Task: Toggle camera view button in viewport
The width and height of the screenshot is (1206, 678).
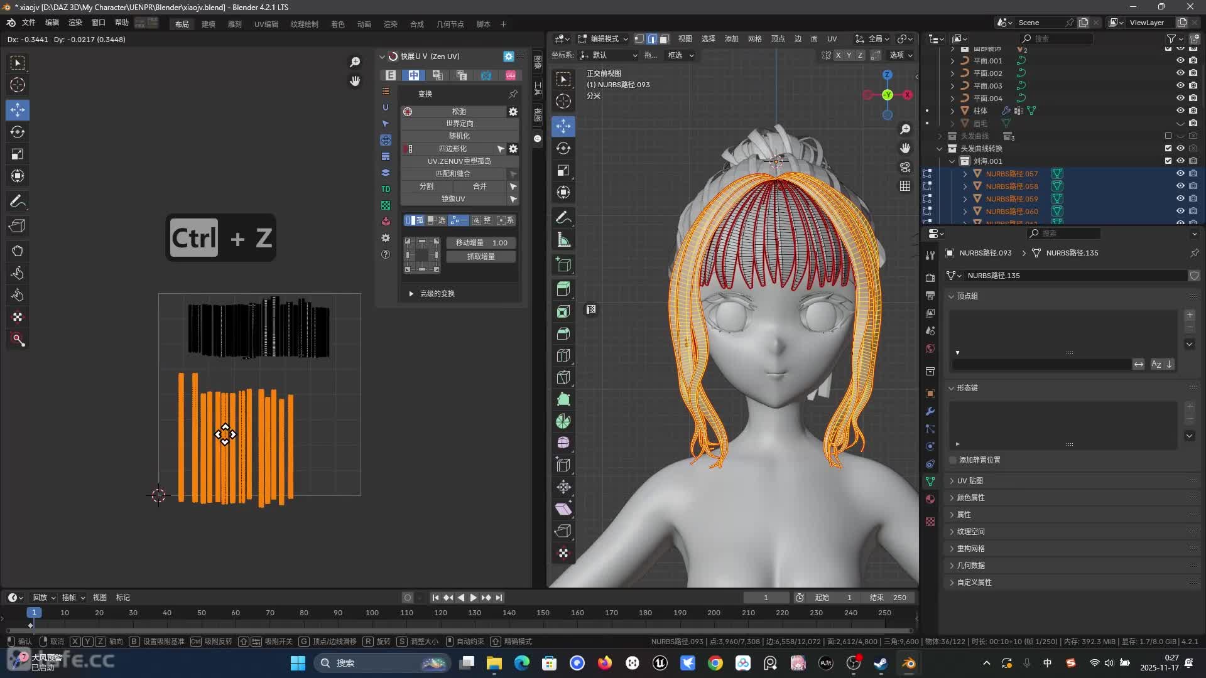Action: point(905,167)
